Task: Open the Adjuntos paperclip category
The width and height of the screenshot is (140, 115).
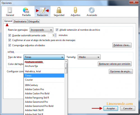Action: (75, 12)
